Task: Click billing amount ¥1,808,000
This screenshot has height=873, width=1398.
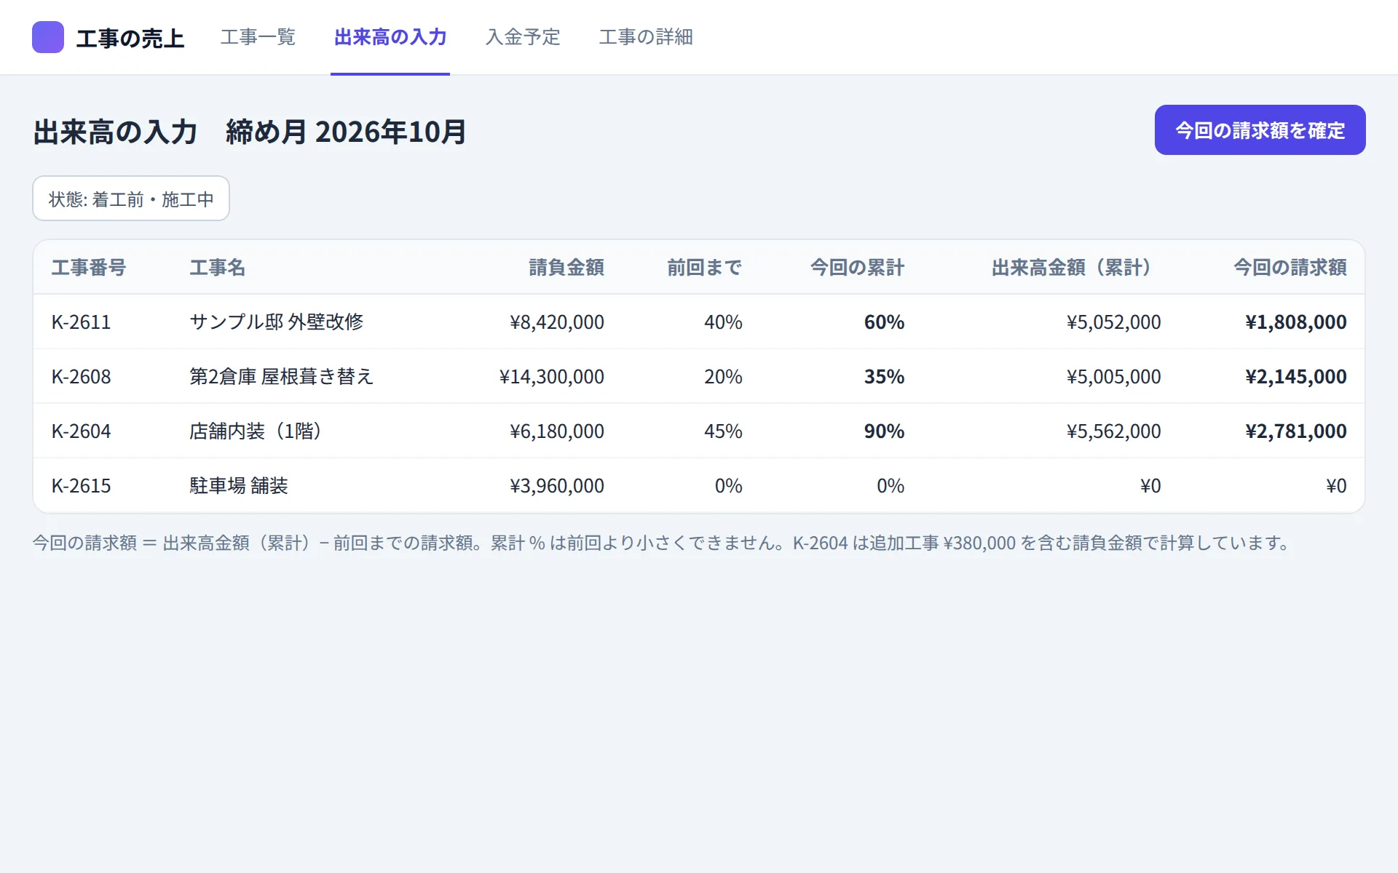Action: point(1296,322)
